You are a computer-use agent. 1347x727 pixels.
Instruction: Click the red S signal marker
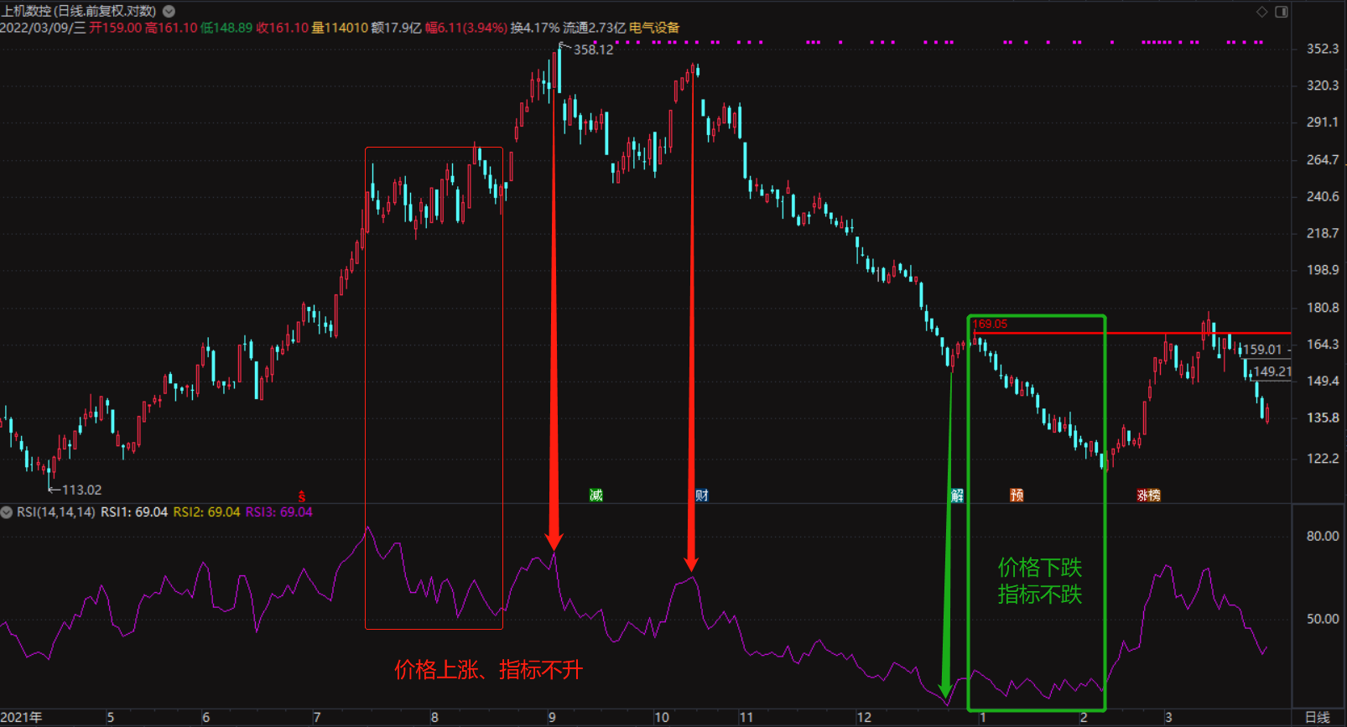coord(302,496)
